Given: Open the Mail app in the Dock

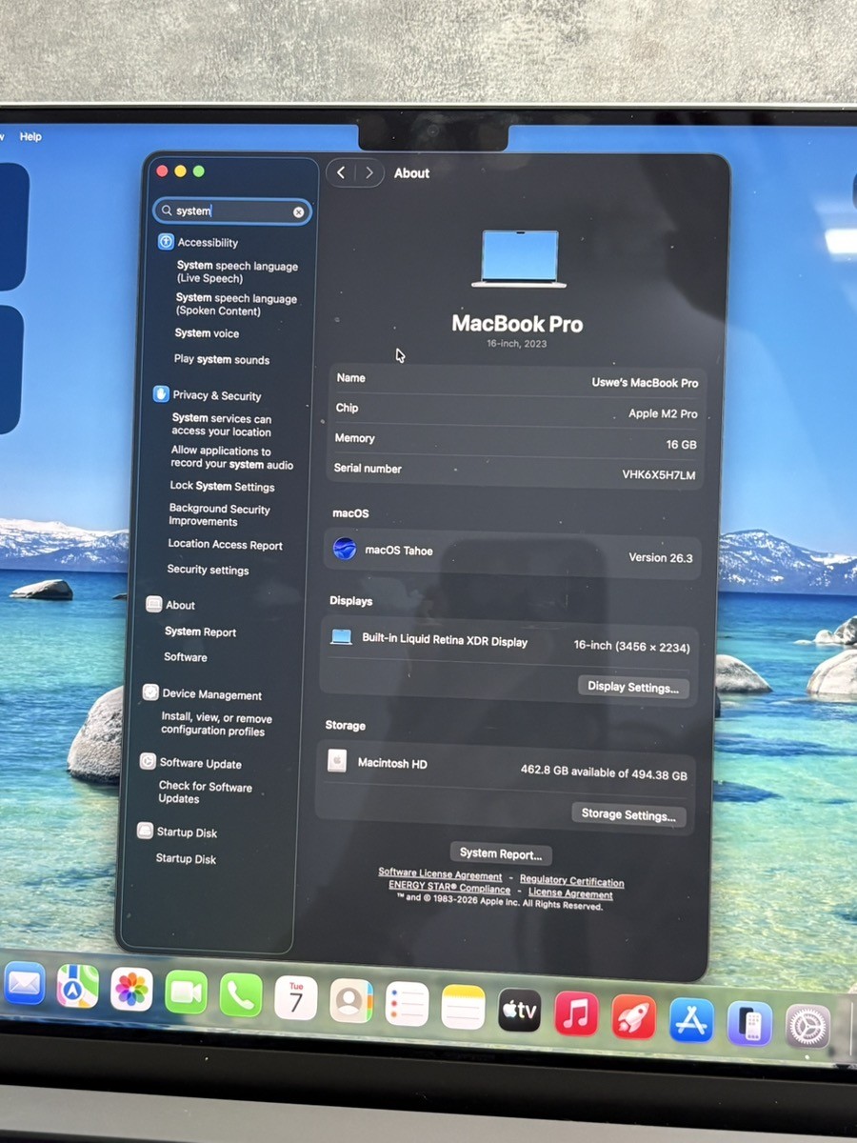Looking at the screenshot, I should (24, 985).
